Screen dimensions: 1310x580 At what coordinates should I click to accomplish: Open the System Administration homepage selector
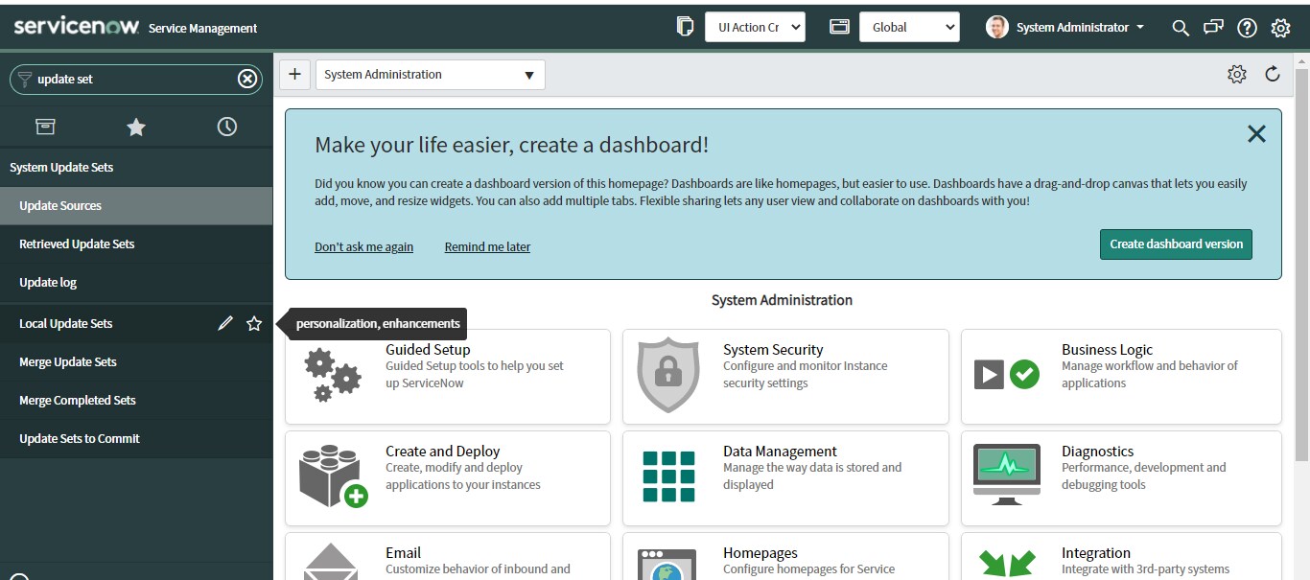point(431,75)
